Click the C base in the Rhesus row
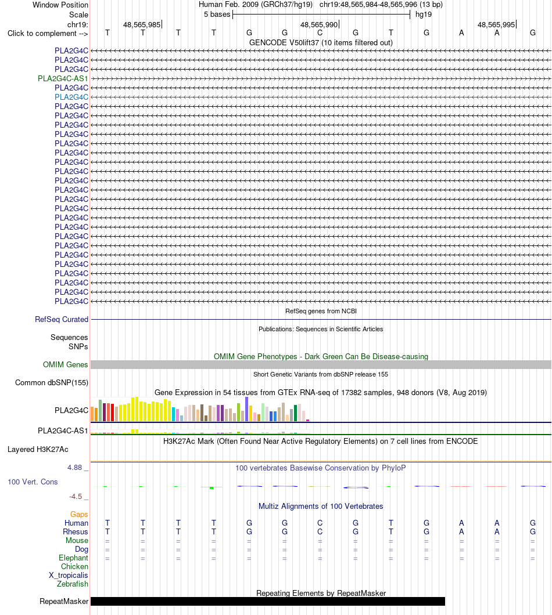Viewport: 552px width, 615px height. coord(320,531)
